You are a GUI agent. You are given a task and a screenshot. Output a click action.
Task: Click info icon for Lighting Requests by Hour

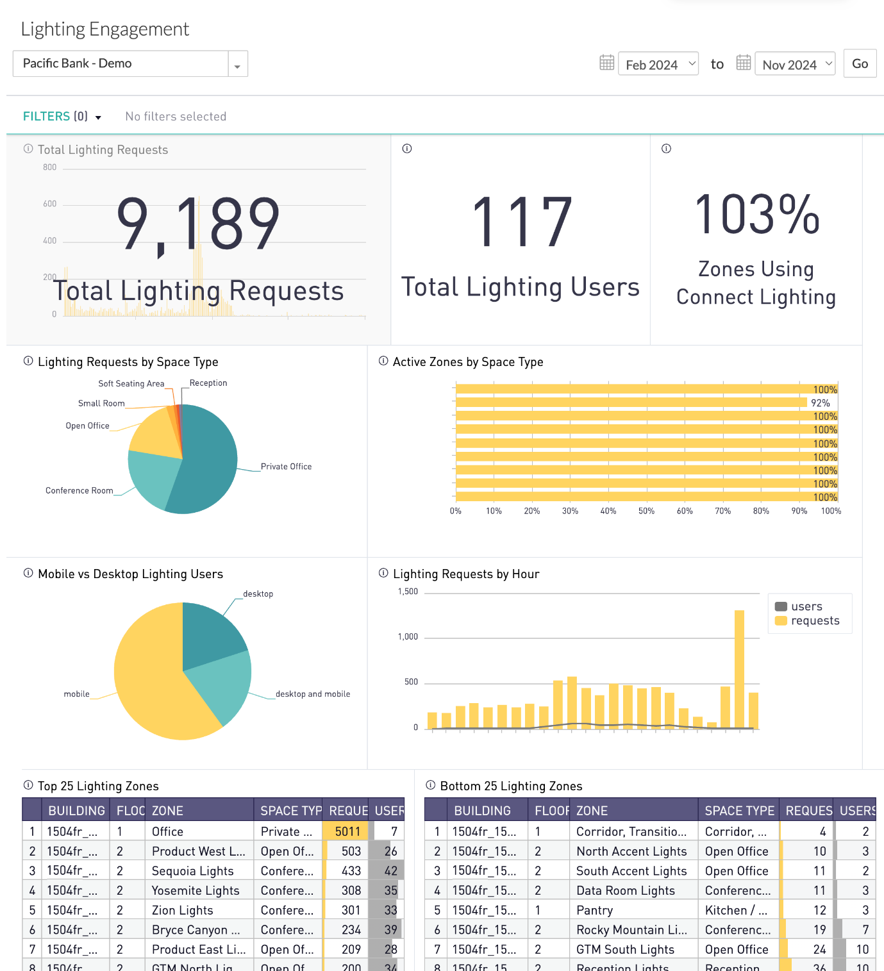pyautogui.click(x=383, y=573)
